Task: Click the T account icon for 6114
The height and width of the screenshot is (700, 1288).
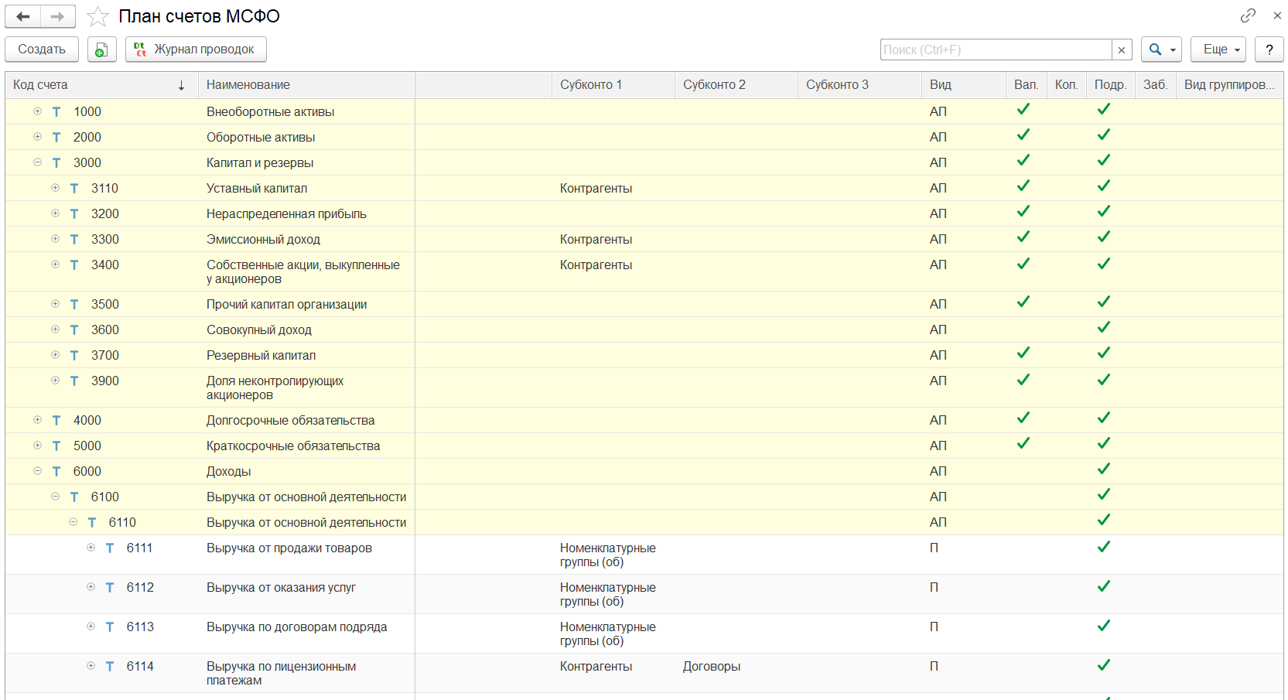Action: (110, 667)
